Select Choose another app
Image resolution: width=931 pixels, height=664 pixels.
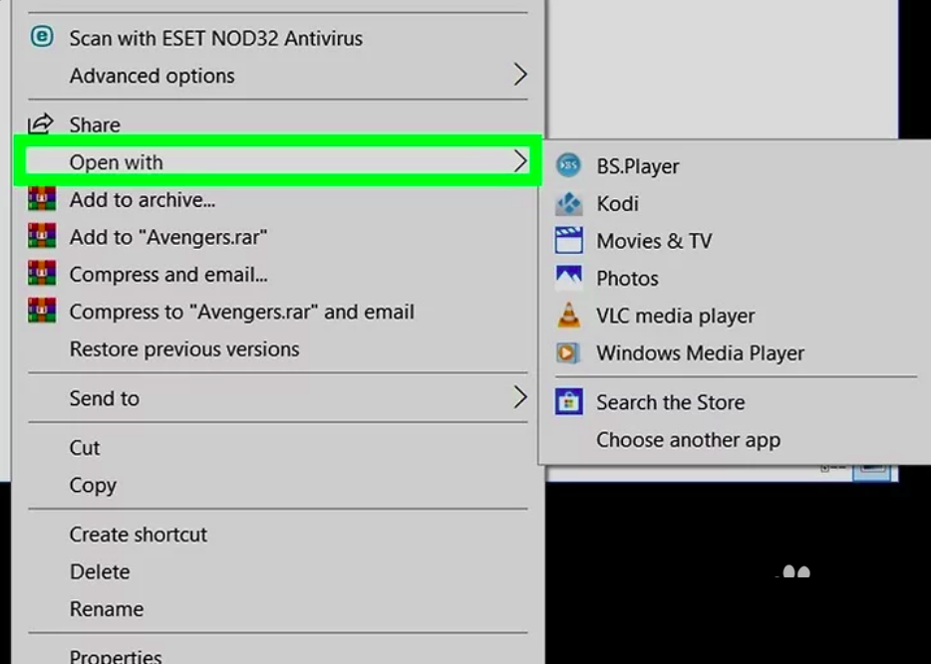[737, 440]
